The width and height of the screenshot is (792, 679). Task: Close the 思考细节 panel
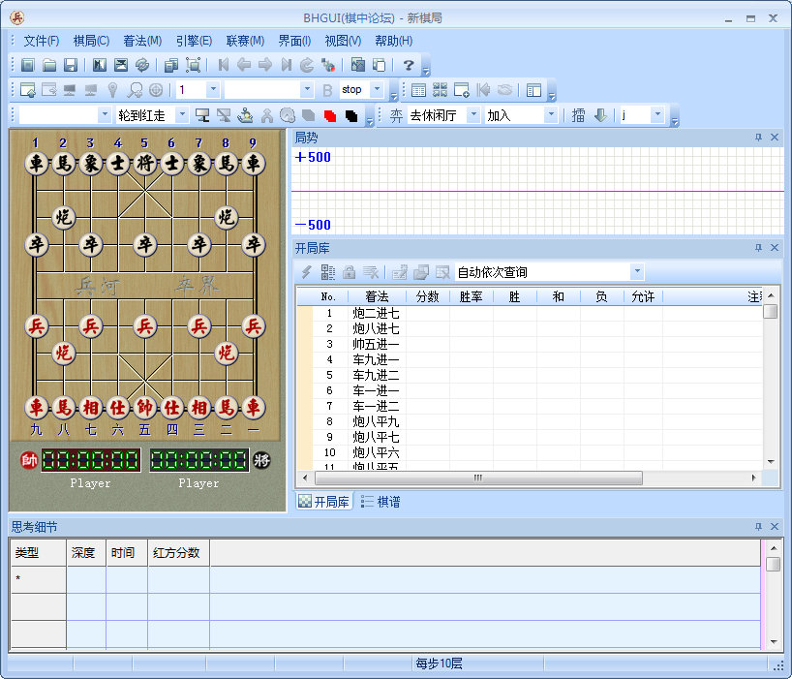pos(775,526)
